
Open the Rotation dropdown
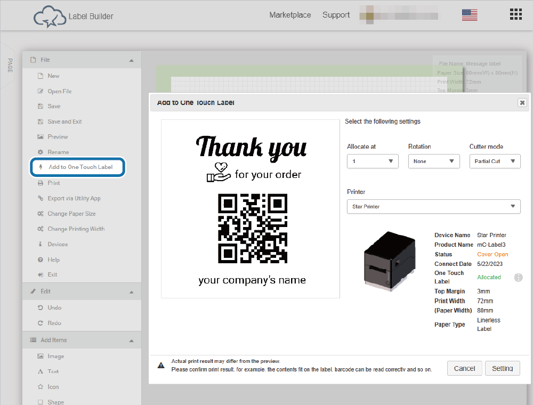pos(434,161)
